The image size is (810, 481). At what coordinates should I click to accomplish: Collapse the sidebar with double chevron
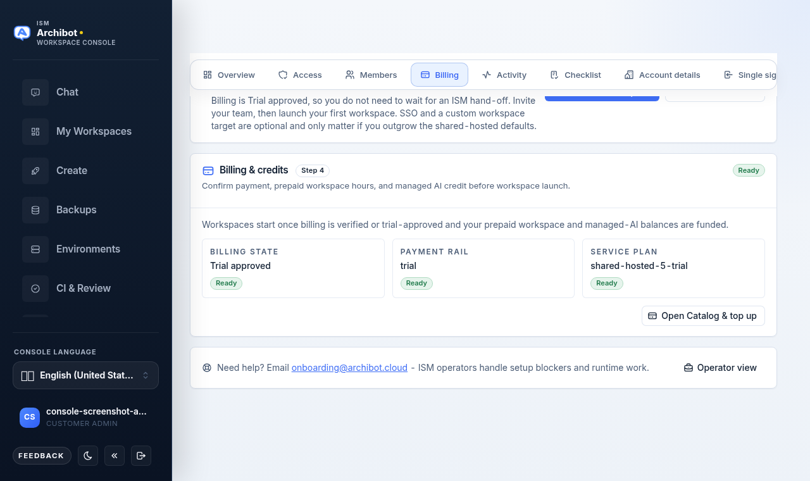tap(115, 456)
